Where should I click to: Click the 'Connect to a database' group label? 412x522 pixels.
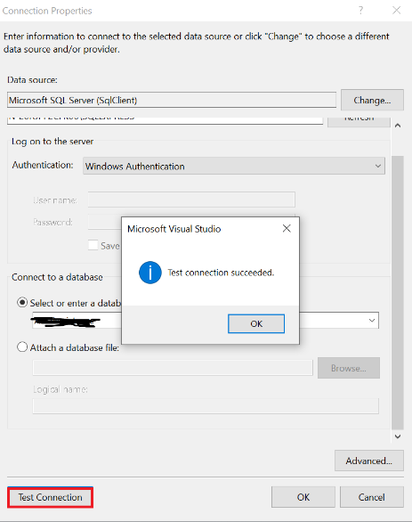pos(57,277)
